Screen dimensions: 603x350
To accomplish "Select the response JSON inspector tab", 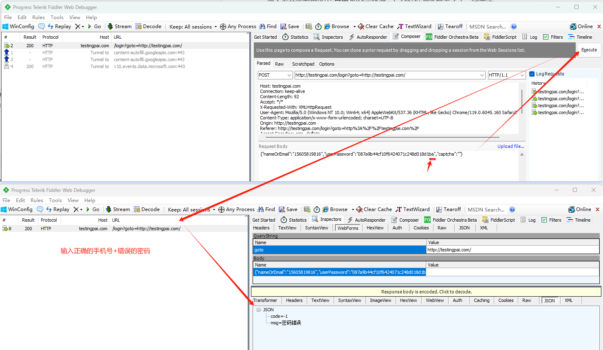I will 549,301.
